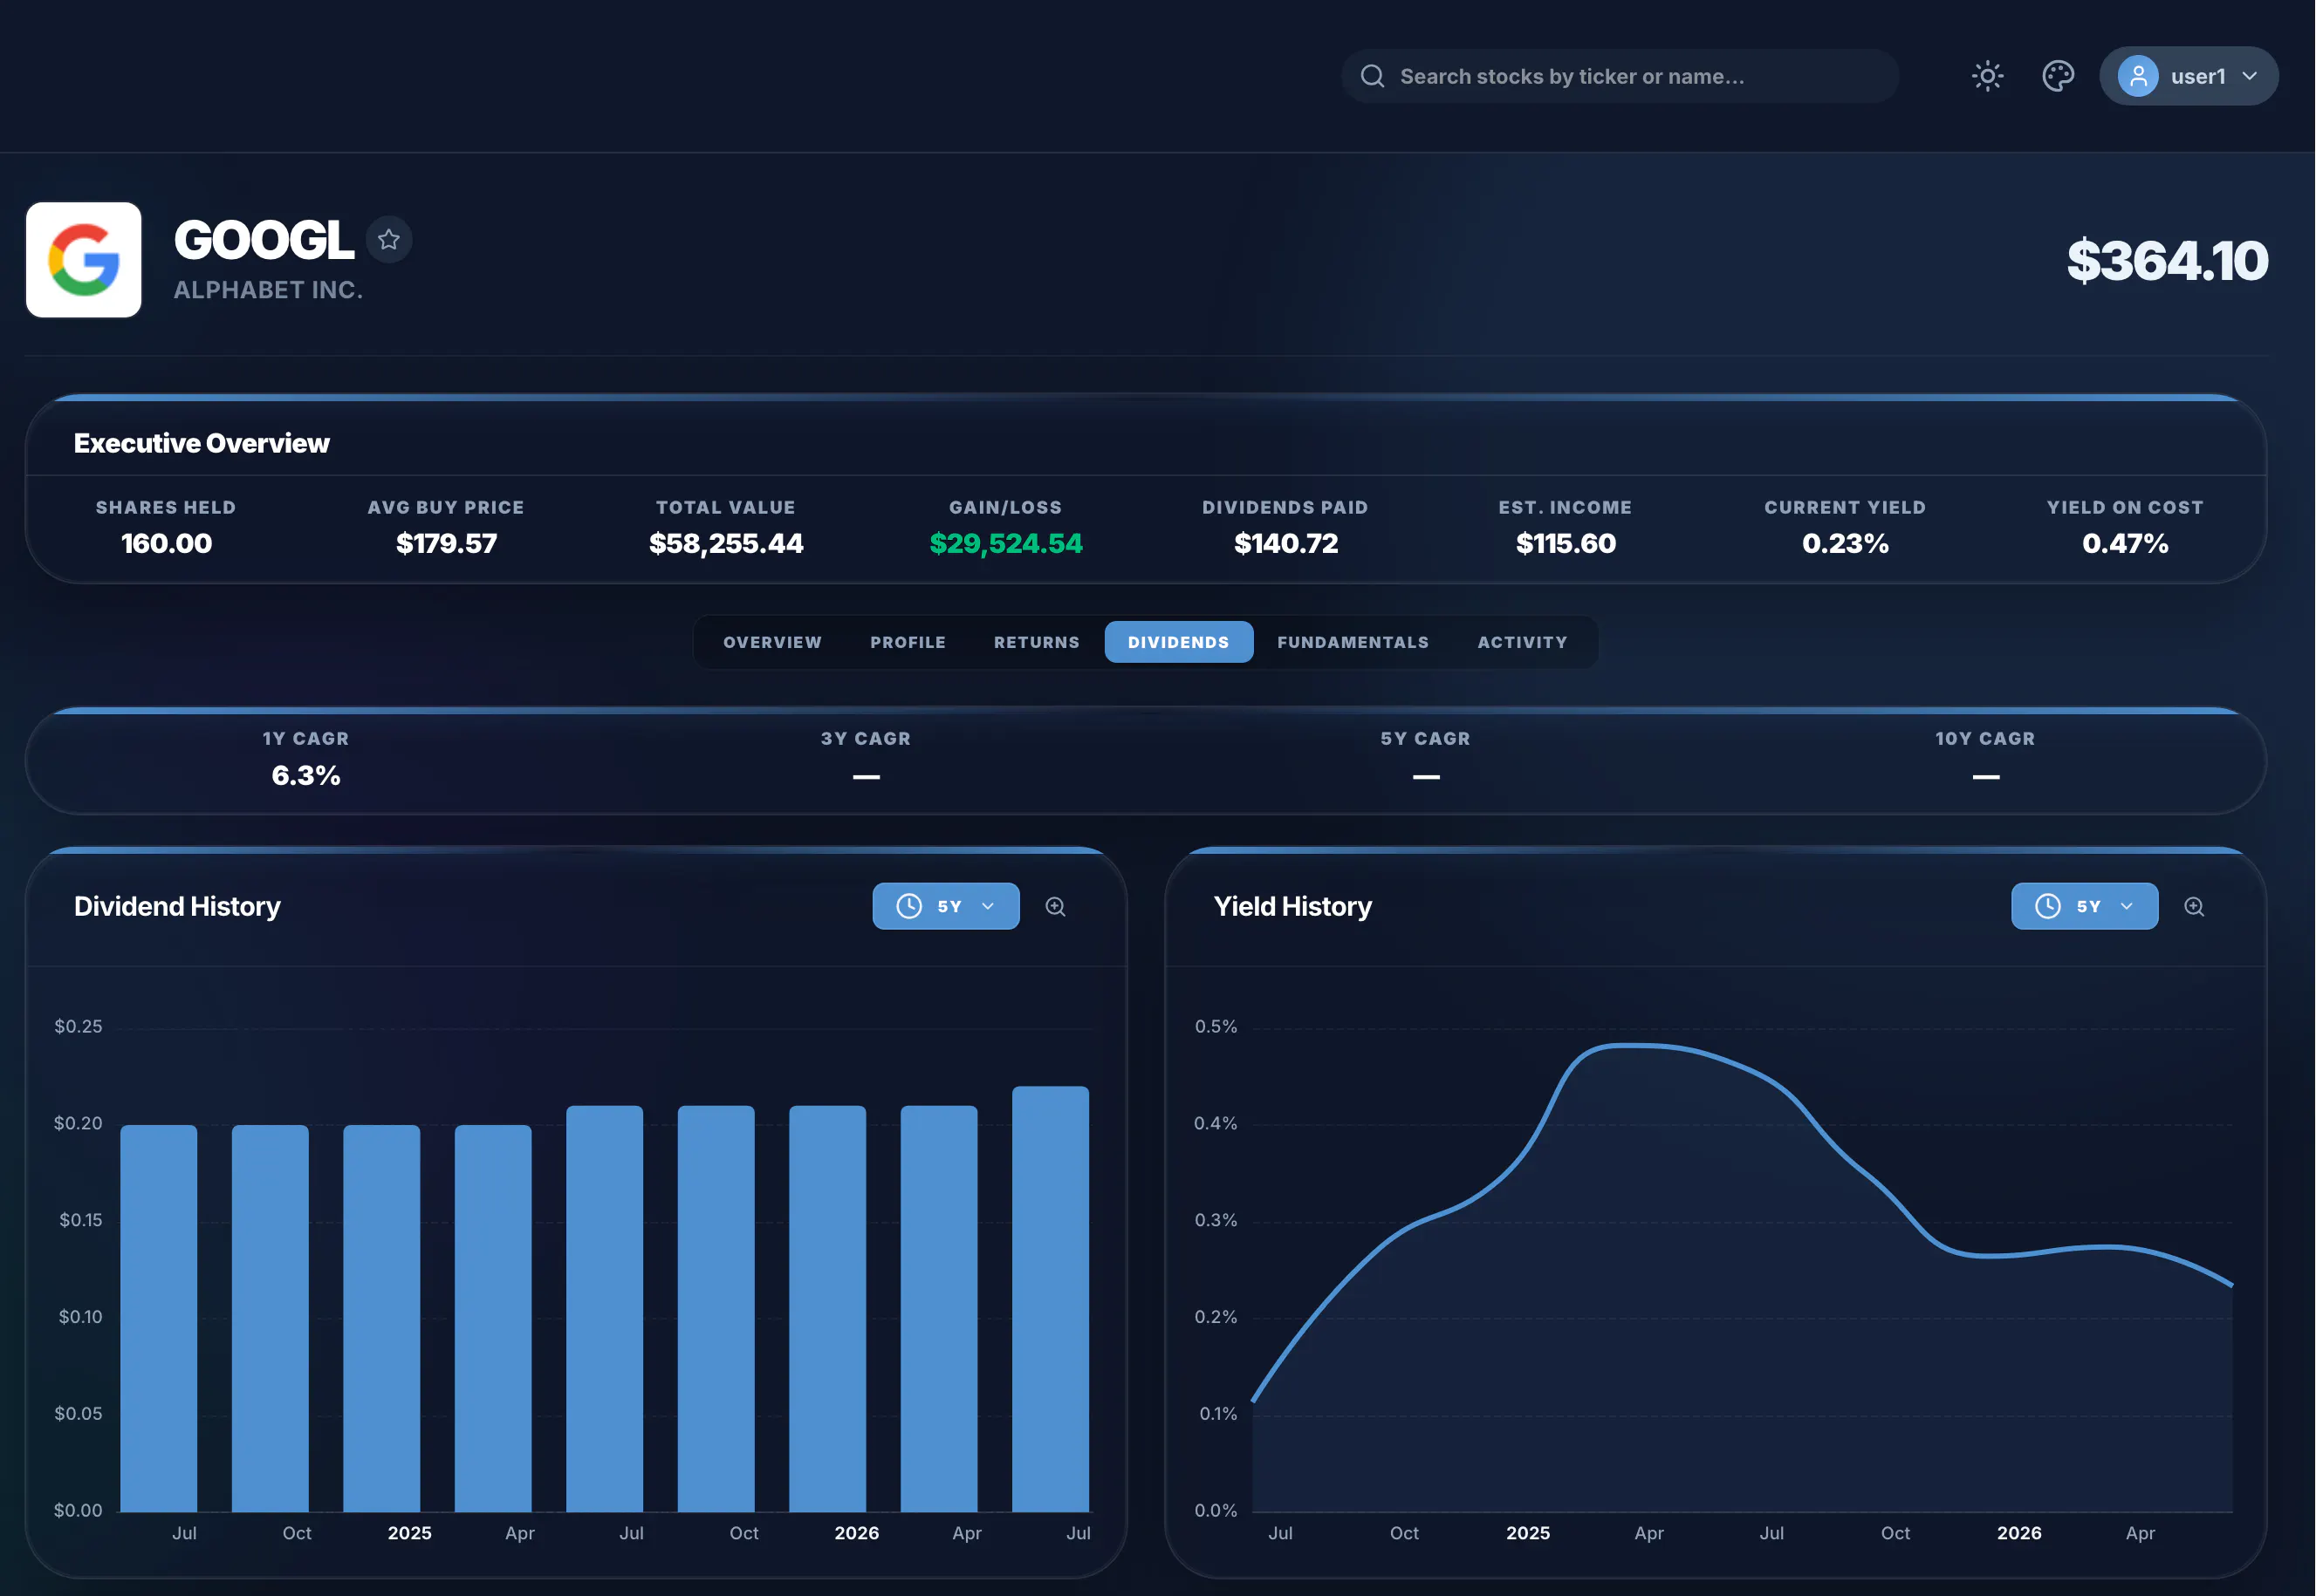Click ALPHABET INC. company name

[268, 290]
